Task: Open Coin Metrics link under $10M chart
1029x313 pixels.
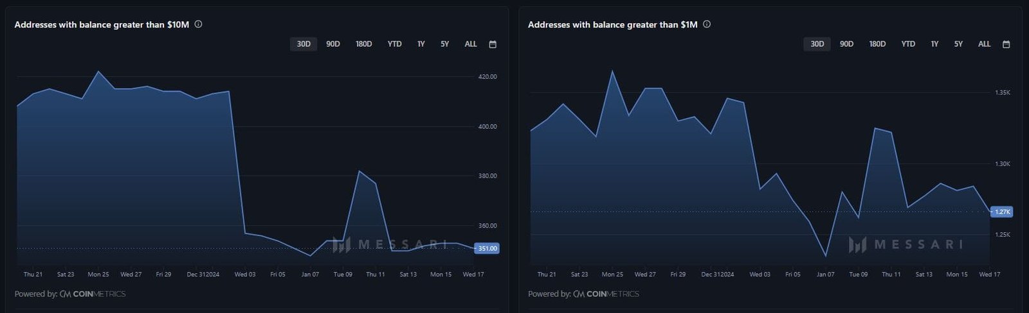Action: 93,294
